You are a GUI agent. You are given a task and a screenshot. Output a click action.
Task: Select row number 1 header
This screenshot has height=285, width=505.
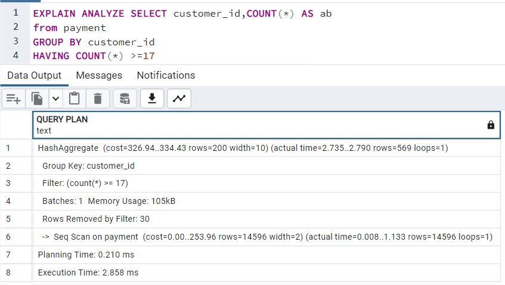(16, 148)
